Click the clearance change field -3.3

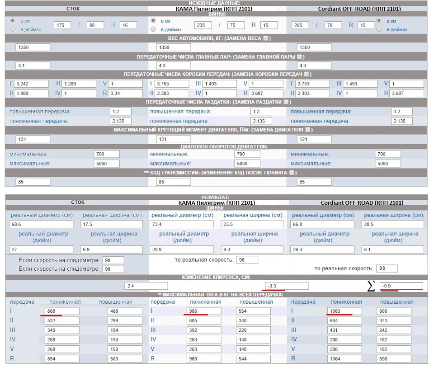pos(287,286)
